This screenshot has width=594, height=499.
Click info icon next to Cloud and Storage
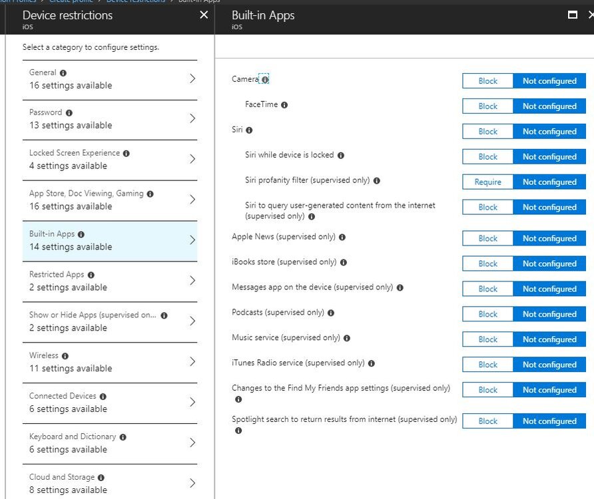click(x=101, y=478)
